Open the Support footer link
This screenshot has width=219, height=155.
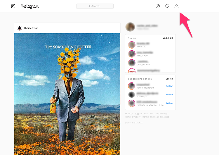click(x=138, y=114)
